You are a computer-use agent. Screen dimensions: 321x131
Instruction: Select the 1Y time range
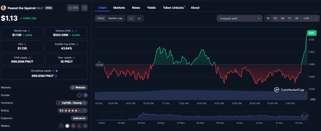pos(289,18)
